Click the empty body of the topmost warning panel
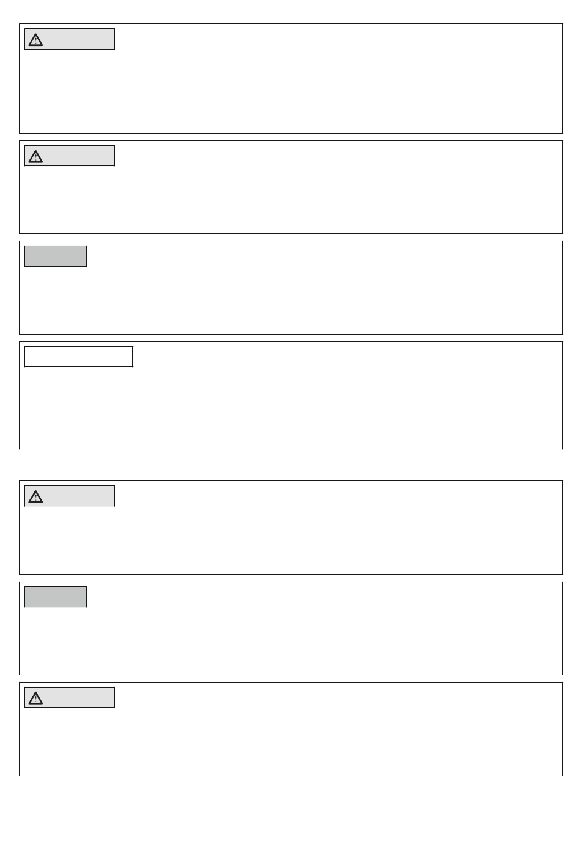582x842 pixels. click(x=291, y=92)
